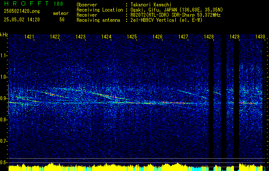This screenshot has height=171, width=269.
Task: Click the Receiver label
Action: (87, 15)
